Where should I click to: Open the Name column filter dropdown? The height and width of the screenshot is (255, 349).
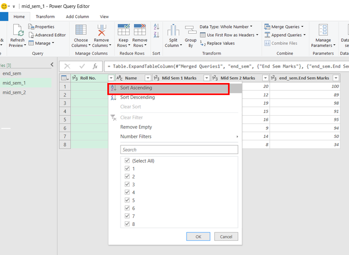coord(148,78)
